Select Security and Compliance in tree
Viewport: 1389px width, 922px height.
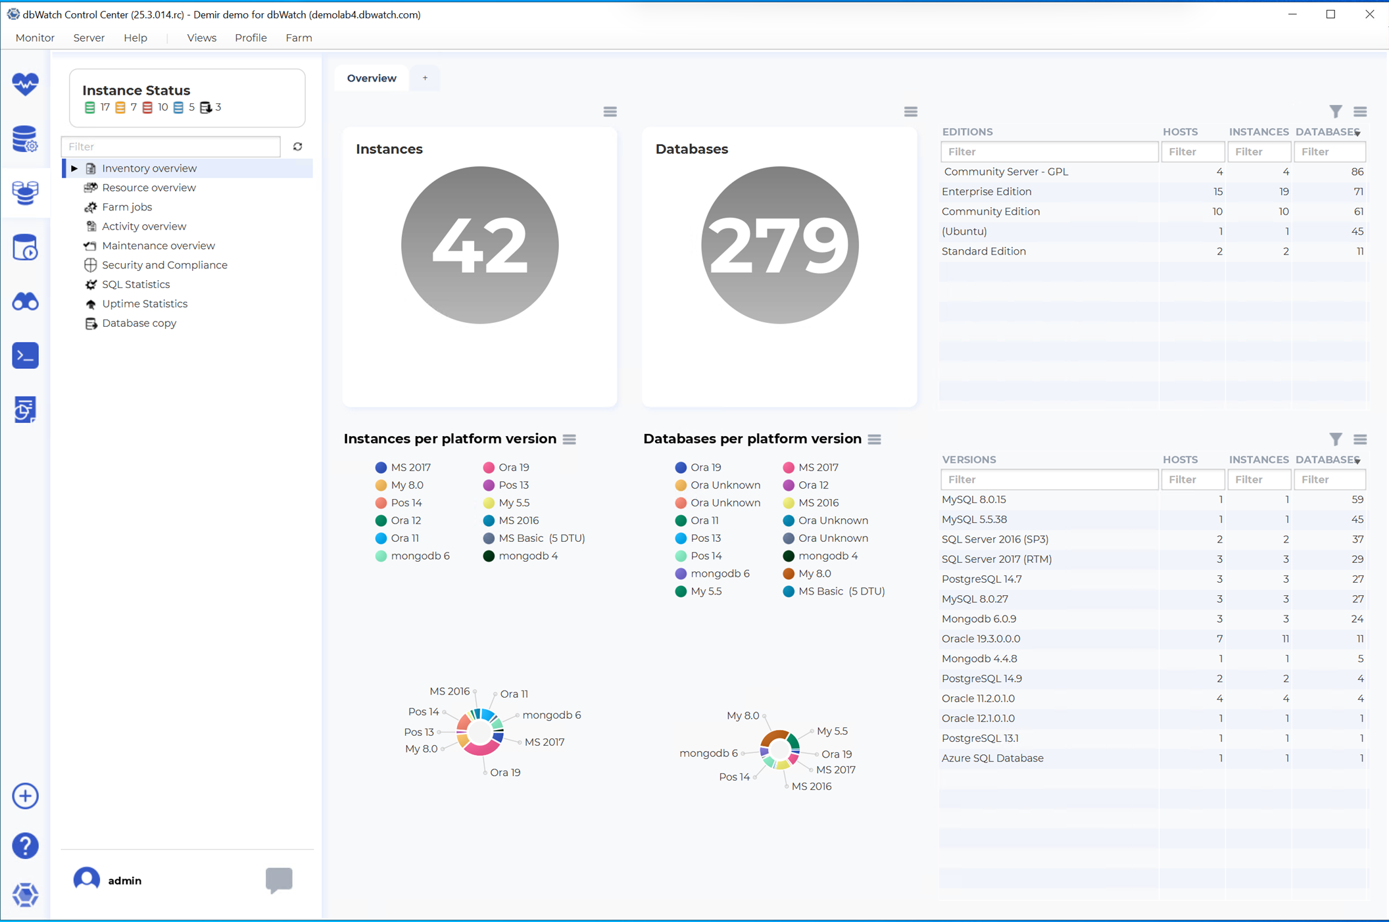click(x=164, y=265)
